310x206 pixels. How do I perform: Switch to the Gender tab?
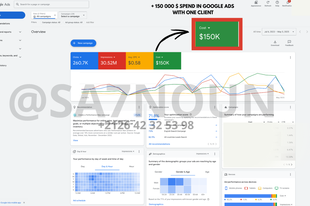159,172
